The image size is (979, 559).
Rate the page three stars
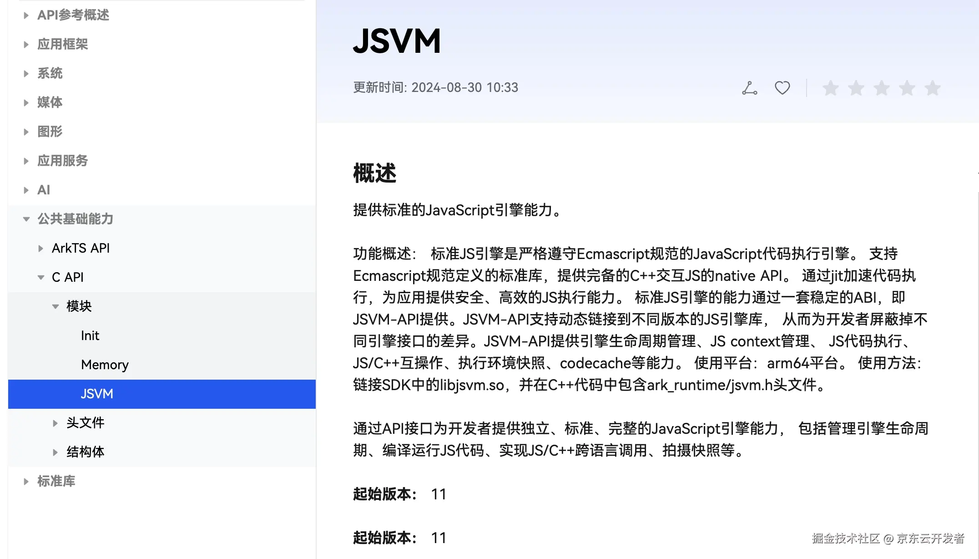881,88
